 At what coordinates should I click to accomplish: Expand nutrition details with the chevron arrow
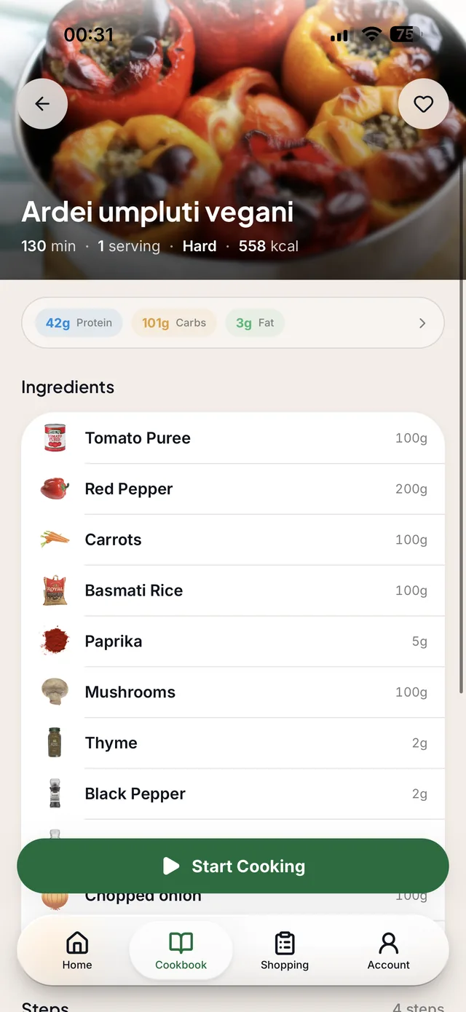point(422,323)
